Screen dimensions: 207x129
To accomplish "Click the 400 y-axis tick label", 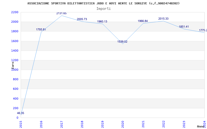I will 16,99.
